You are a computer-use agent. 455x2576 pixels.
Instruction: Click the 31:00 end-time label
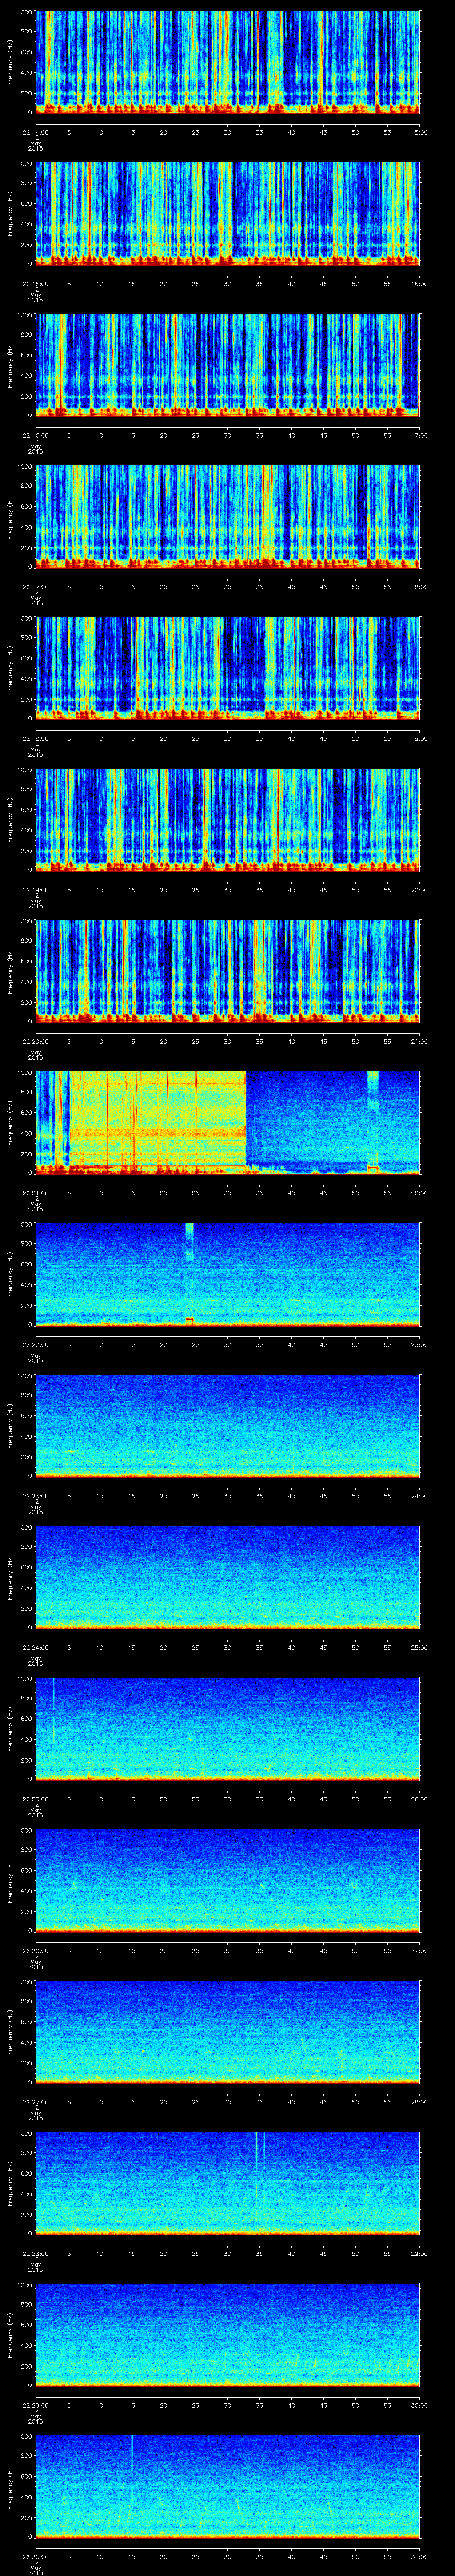tap(420, 2556)
